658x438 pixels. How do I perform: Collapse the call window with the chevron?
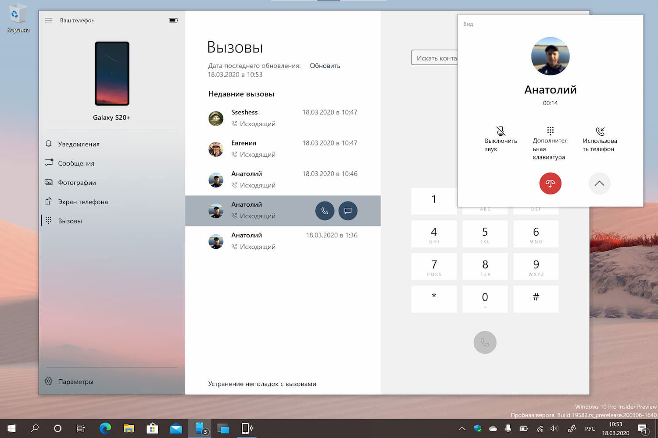tap(600, 184)
